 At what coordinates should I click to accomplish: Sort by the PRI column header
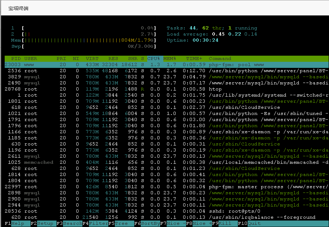pyautogui.click(x=61, y=59)
